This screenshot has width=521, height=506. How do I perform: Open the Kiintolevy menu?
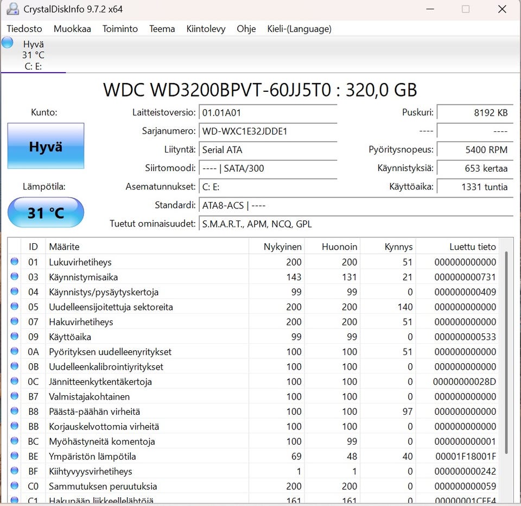point(206,29)
